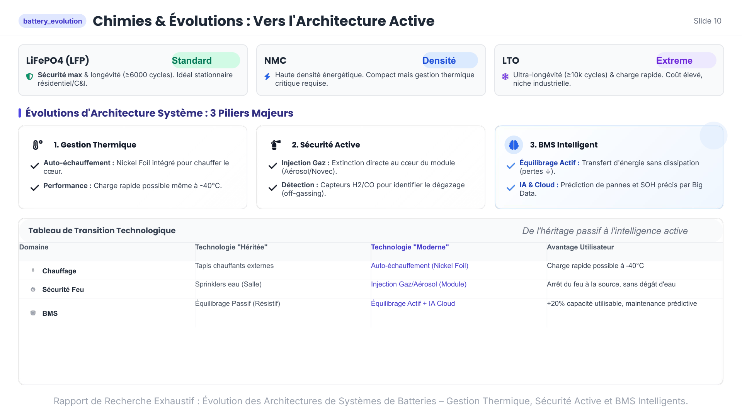Click the icon beside Sécurité Feu row
Viewport: 742px width, 417px height.
(x=33, y=290)
